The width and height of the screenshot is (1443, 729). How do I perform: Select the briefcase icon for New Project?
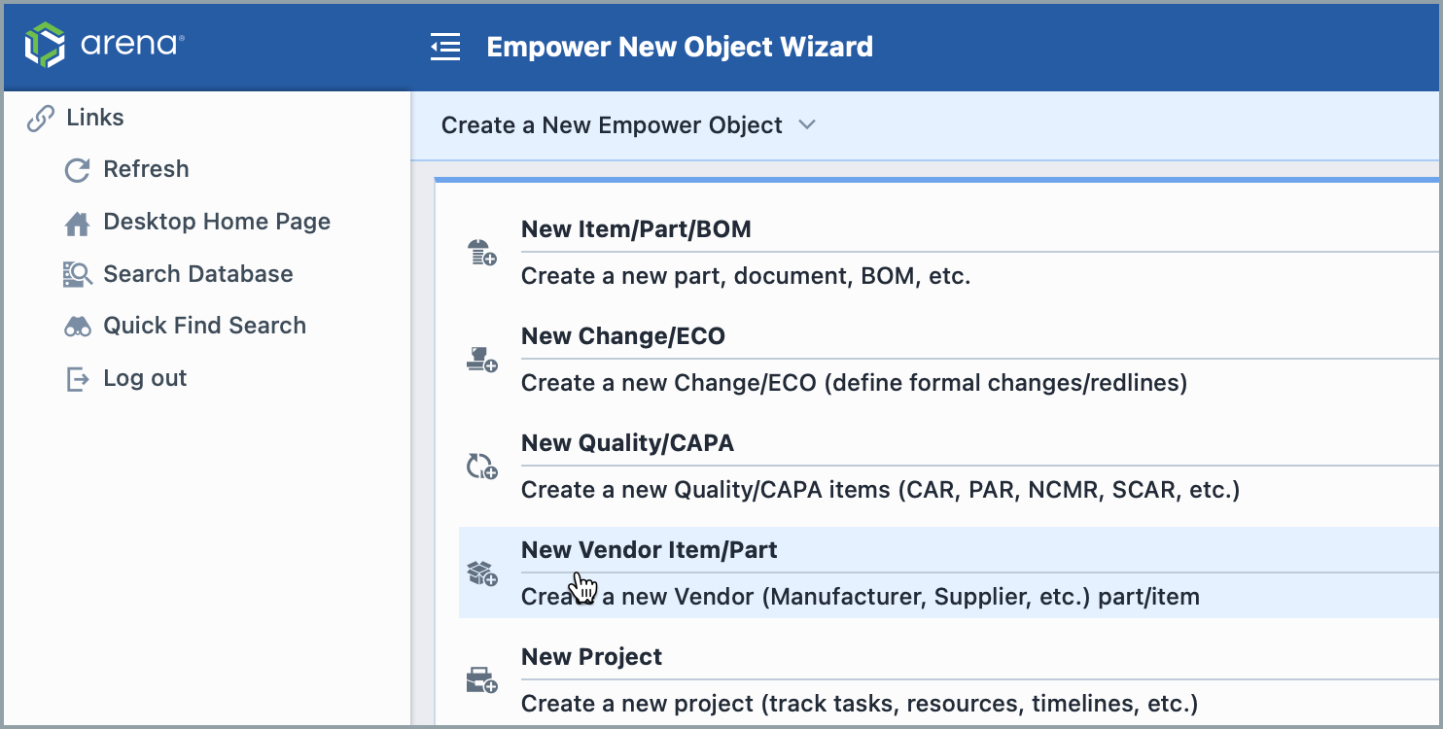coord(481,678)
